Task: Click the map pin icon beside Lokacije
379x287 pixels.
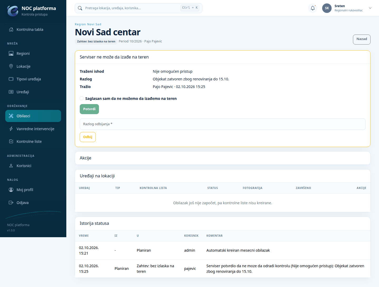Action: (11, 66)
